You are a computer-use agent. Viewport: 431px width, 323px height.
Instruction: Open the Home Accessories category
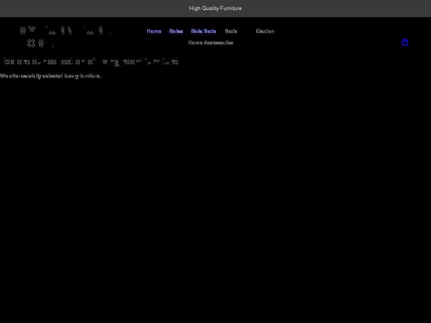point(211,43)
